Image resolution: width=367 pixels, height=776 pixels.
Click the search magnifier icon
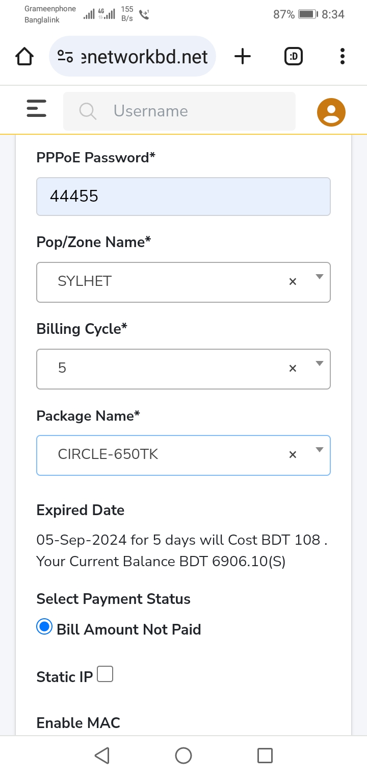pos(88,111)
